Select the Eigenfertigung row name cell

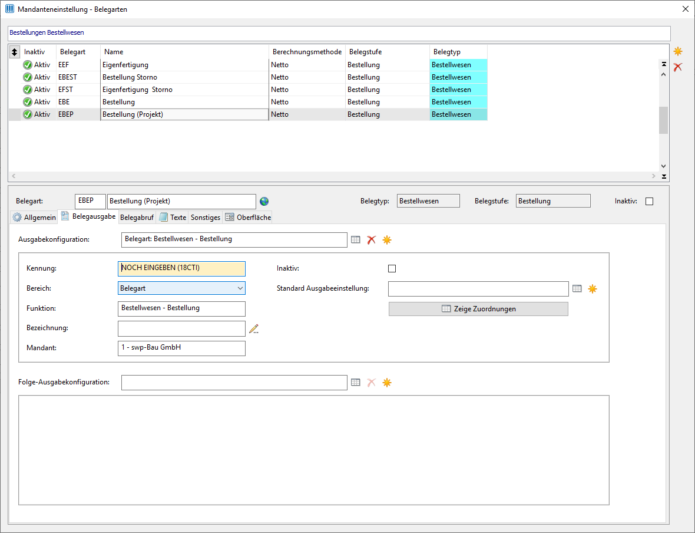coord(184,65)
